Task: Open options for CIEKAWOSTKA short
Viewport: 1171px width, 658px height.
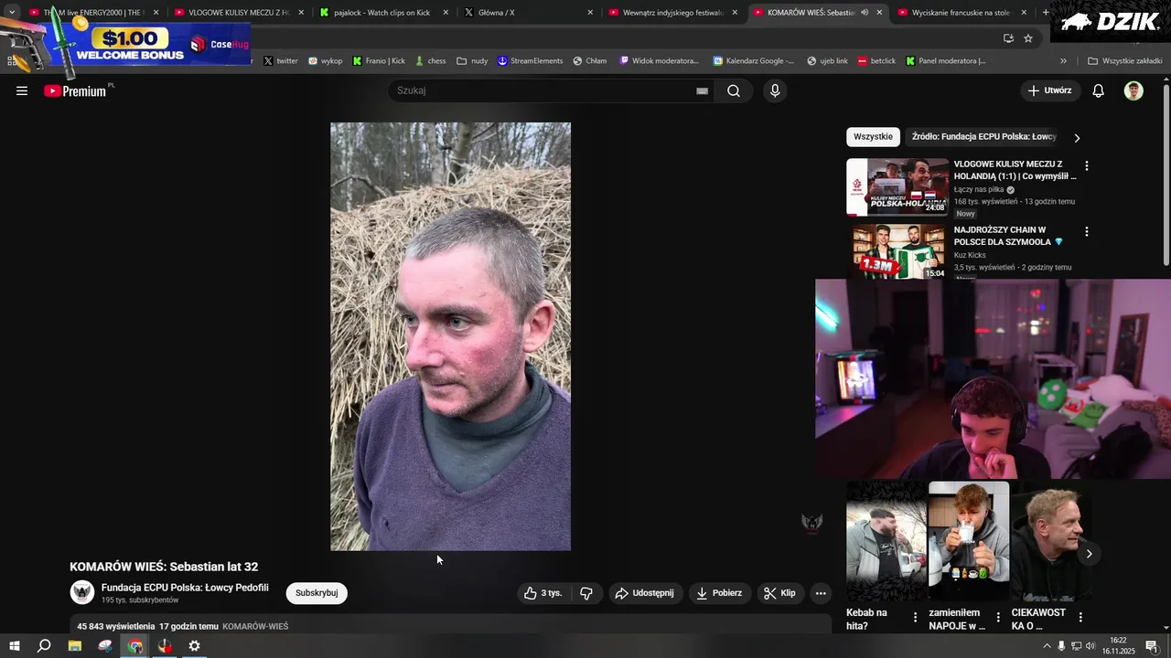Action: [x=1080, y=618]
